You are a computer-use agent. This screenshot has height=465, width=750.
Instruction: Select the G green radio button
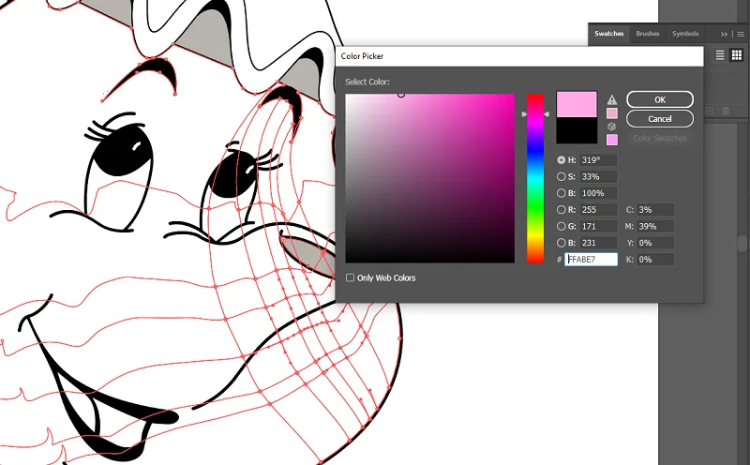(x=561, y=226)
